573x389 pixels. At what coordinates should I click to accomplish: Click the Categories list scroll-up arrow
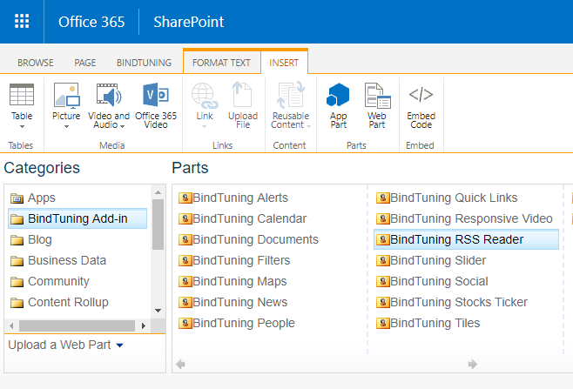tap(158, 192)
